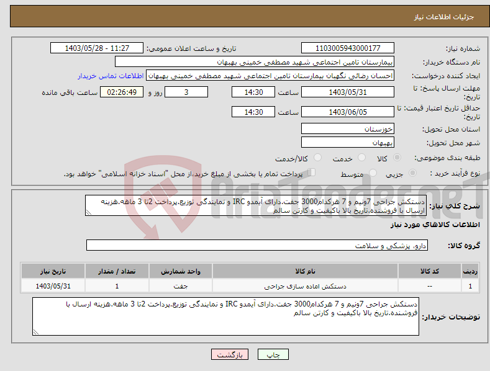Click the price validity time 14:30 field

point(253,112)
